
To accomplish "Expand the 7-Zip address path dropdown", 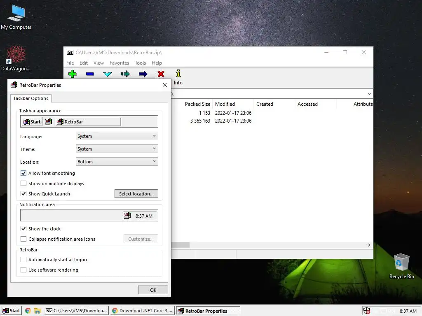I will [370, 93].
